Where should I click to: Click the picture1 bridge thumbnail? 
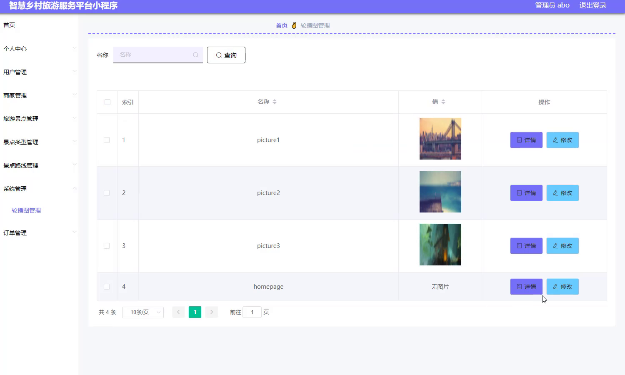click(x=440, y=139)
